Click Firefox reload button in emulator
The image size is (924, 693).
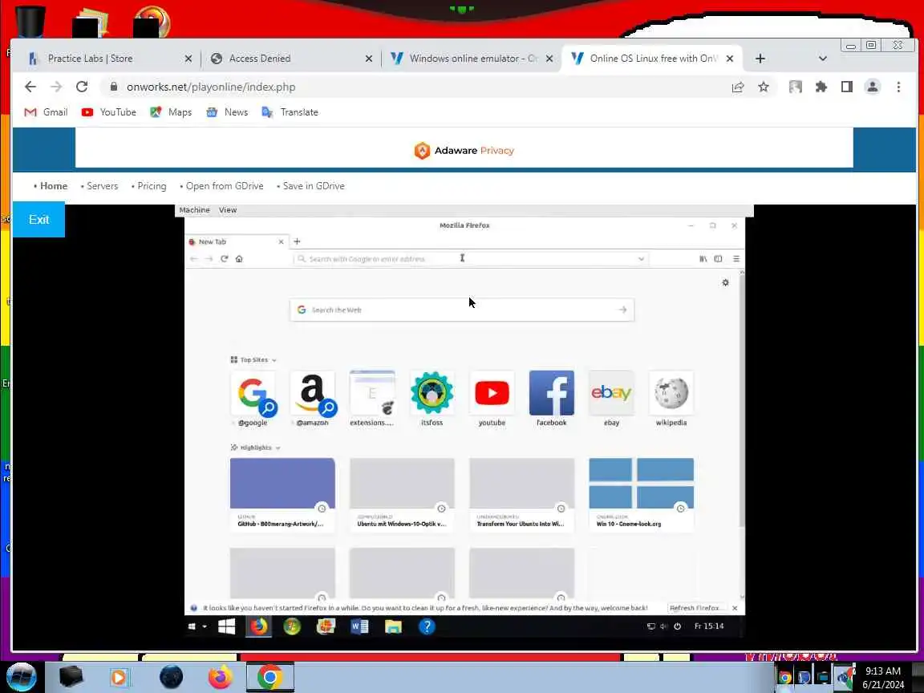click(x=225, y=259)
